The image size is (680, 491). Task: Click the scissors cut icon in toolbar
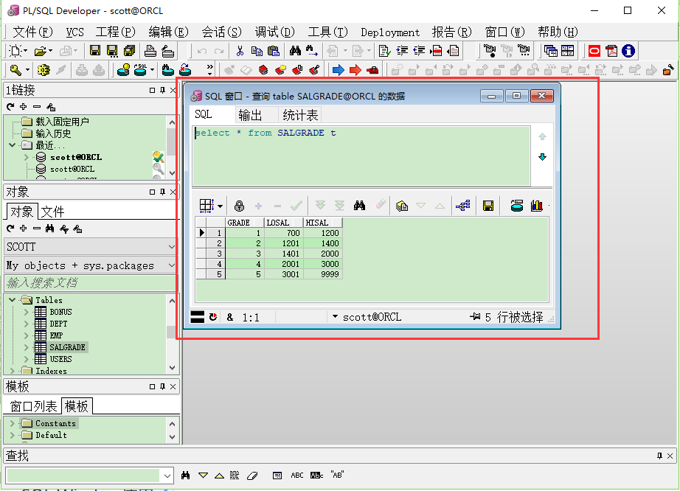(240, 51)
